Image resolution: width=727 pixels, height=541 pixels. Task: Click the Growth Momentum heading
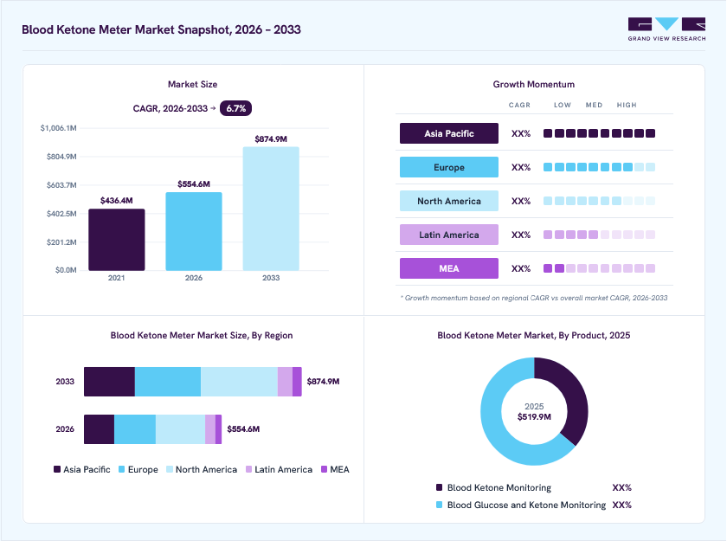click(534, 84)
